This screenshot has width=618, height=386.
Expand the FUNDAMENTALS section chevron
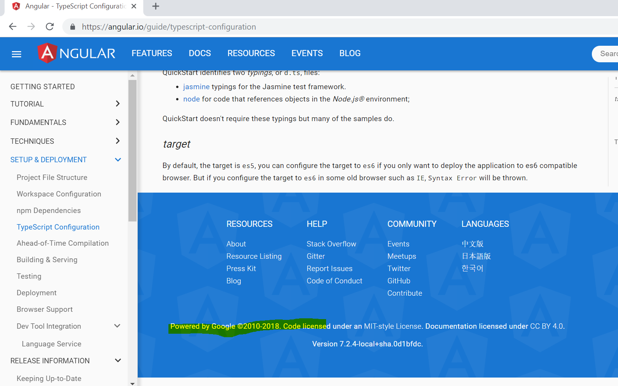(118, 122)
